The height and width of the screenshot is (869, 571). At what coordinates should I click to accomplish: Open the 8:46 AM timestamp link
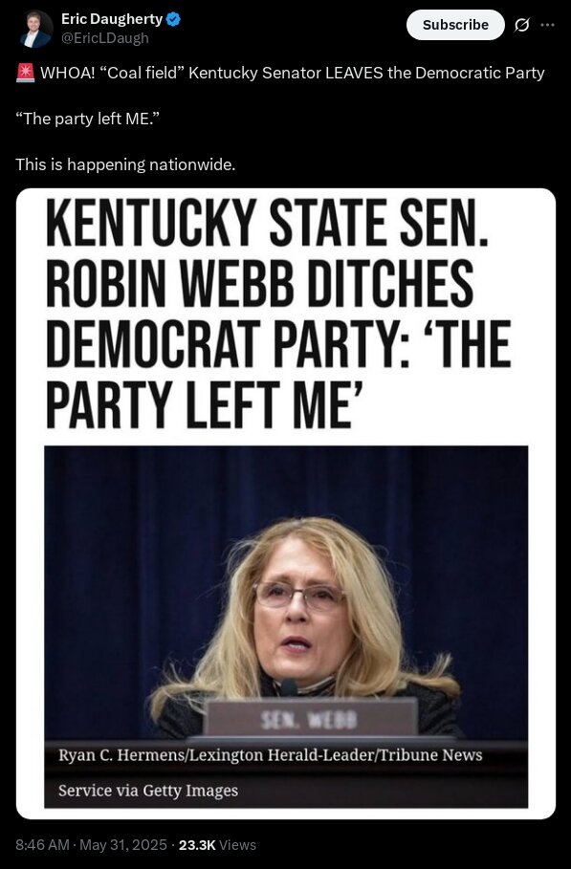pyautogui.click(x=43, y=844)
